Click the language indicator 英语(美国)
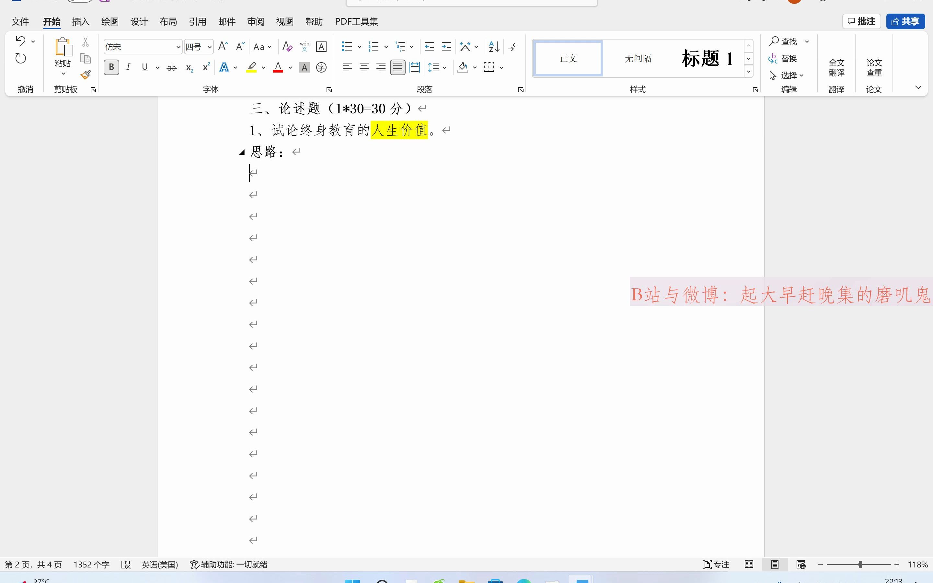This screenshot has width=933, height=583. click(160, 565)
